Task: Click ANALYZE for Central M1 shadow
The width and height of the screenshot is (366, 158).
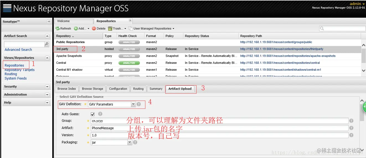Action: click(x=129, y=70)
